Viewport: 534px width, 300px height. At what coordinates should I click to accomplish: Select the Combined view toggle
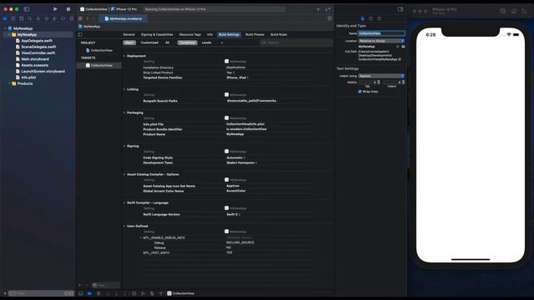pos(187,42)
